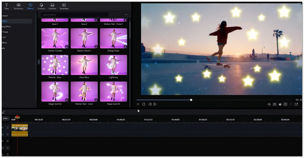Stop the preview playback
Viewport: 304px width, 158px height.
pos(144,104)
